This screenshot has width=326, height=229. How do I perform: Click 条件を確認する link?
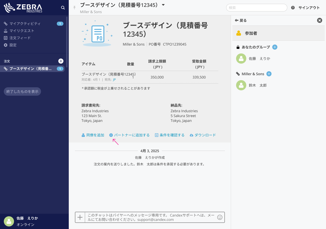[x=170, y=135]
